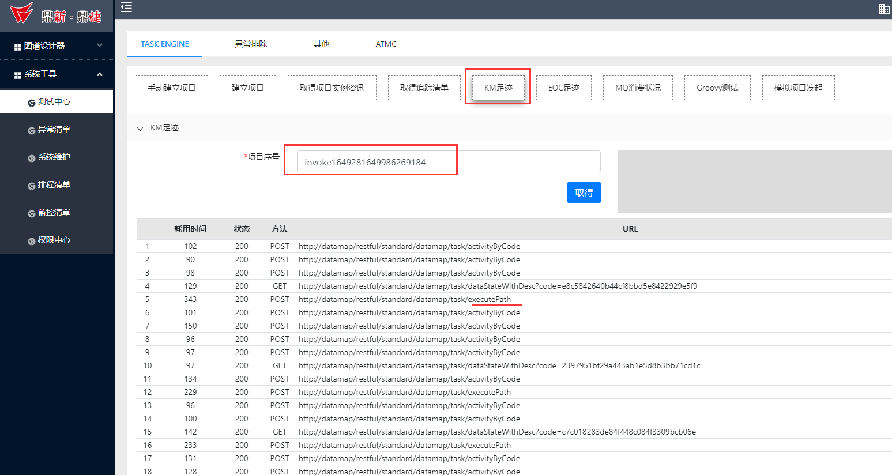
Task: Click the EOC足迹 button
Action: [564, 88]
